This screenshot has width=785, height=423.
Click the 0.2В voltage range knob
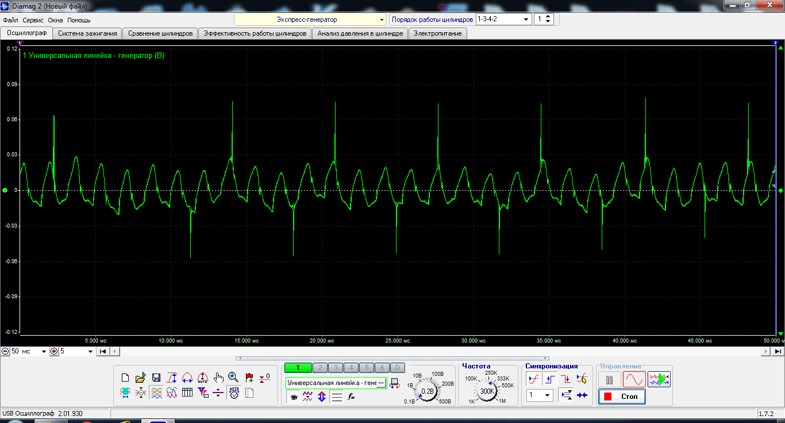click(428, 391)
